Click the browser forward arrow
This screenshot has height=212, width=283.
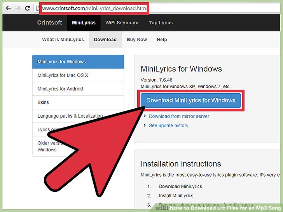(x=18, y=8)
